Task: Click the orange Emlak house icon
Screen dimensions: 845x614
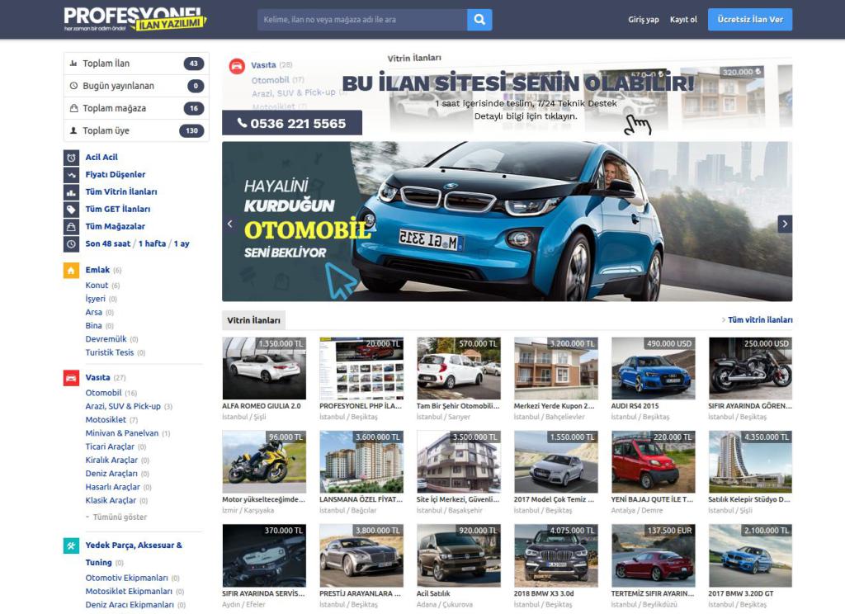Action: 71,270
